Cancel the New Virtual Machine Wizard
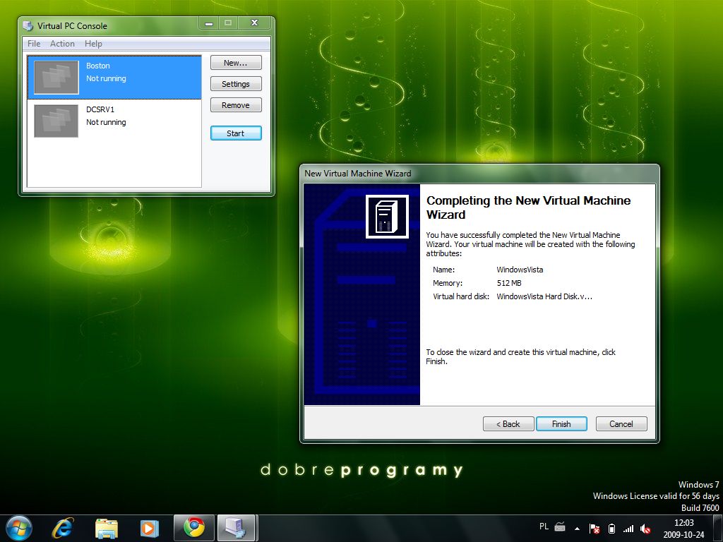Viewport: 723px width, 542px height. (x=621, y=424)
